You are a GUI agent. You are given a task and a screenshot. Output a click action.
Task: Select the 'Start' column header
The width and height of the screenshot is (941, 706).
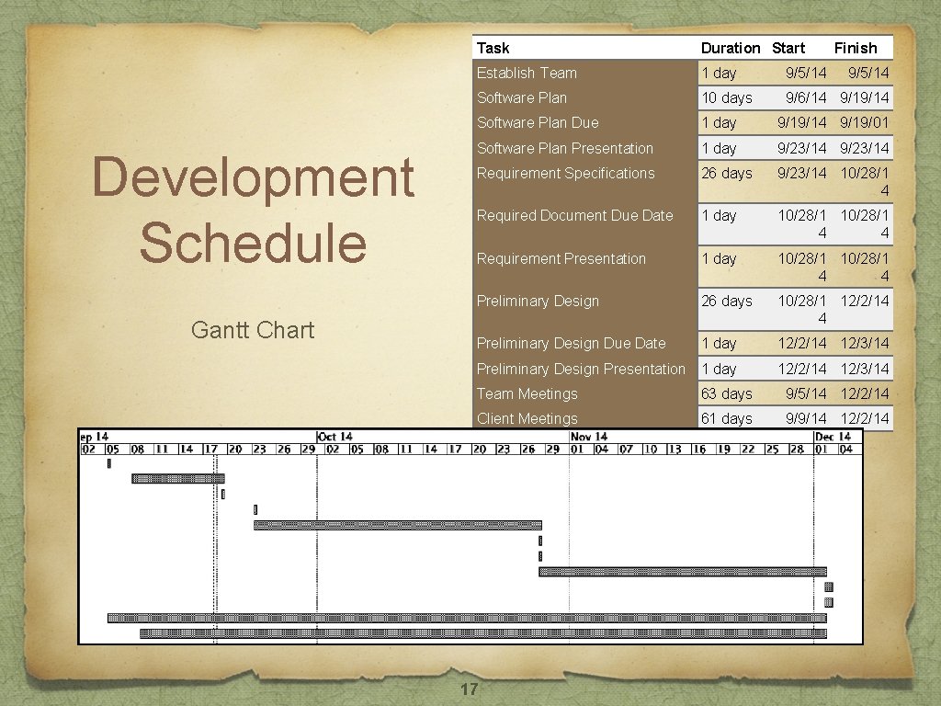tap(788, 47)
